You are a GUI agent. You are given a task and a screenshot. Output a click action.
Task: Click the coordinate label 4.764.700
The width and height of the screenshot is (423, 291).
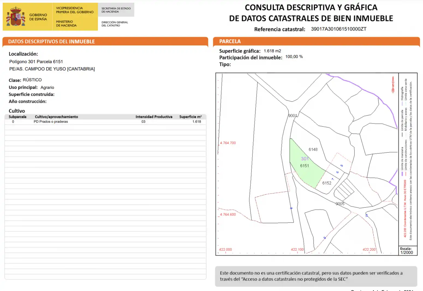228,143
